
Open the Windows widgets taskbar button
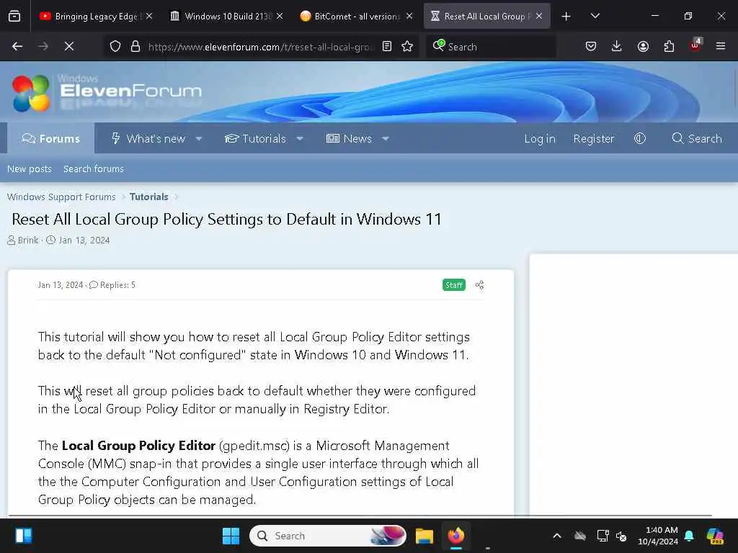tap(24, 536)
